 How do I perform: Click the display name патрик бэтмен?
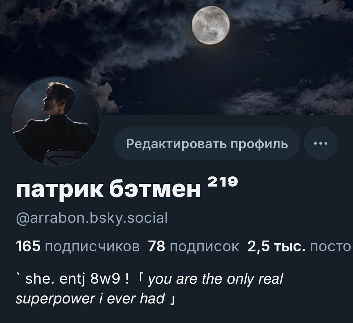108,189
